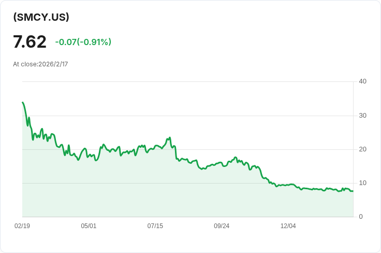Click the 09/24 x-axis date label
Viewport: 381px width, 253px height.
point(222,226)
